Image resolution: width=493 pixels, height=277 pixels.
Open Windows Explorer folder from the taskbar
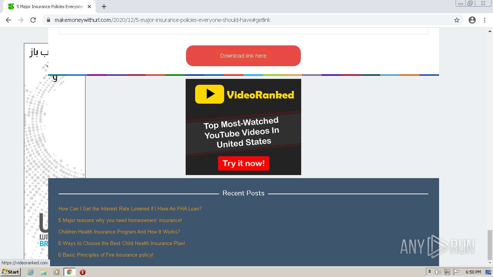click(44, 272)
